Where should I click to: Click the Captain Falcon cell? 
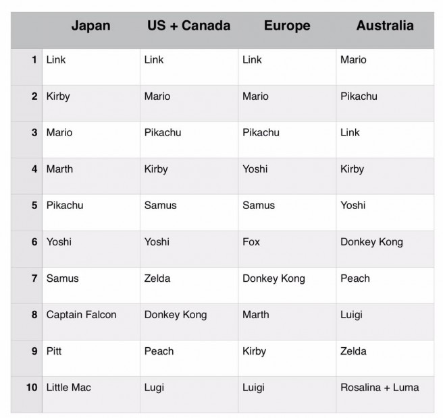point(81,315)
